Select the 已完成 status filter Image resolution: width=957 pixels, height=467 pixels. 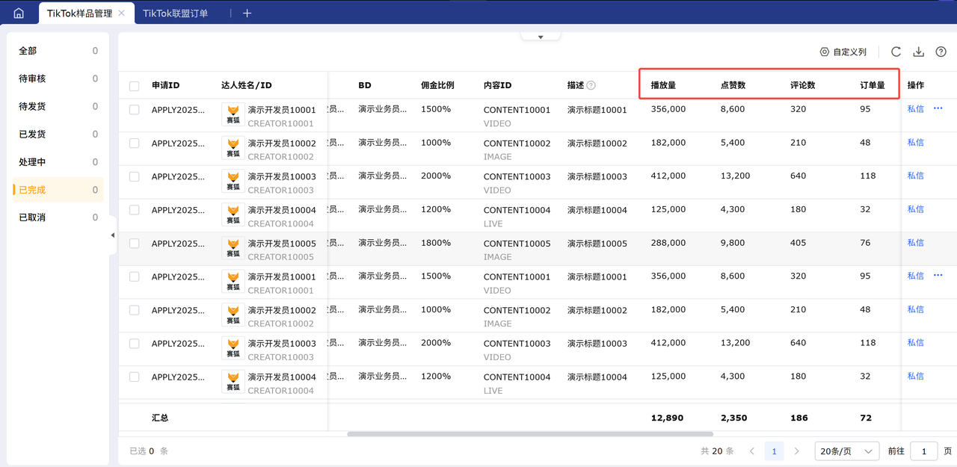pyautogui.click(x=58, y=190)
